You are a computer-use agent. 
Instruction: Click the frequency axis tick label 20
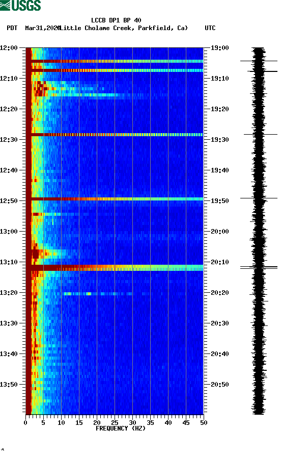click(97, 423)
